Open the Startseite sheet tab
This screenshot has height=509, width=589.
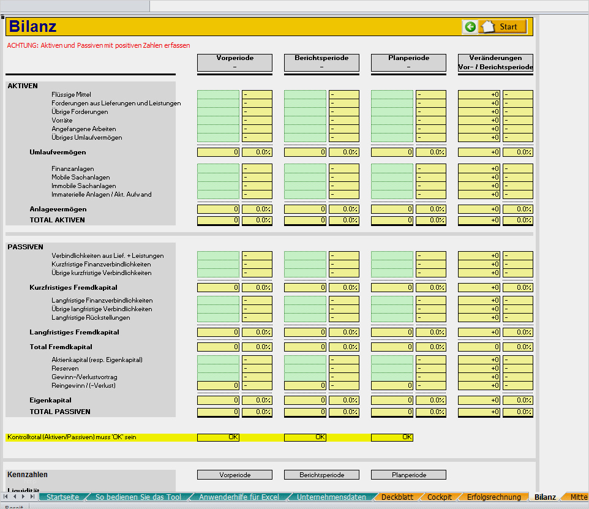coord(62,497)
